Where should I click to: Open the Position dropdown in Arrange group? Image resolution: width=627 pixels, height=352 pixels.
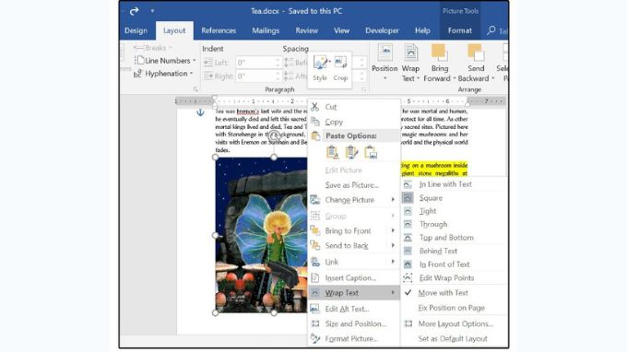tap(384, 64)
